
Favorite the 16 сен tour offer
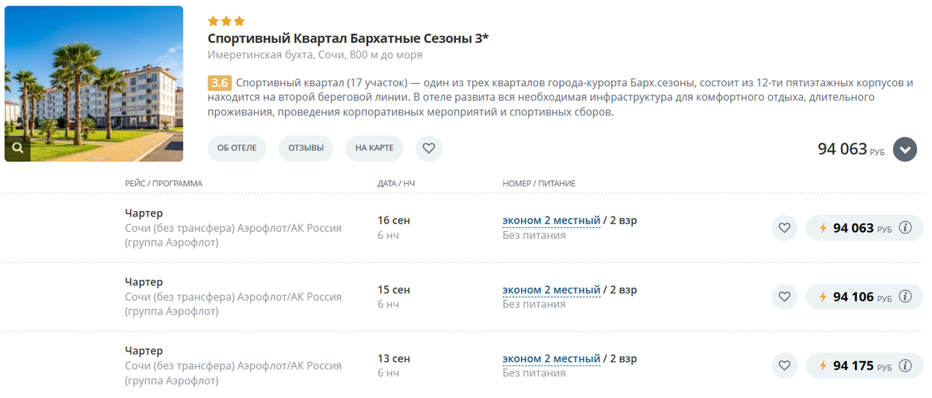(x=784, y=228)
